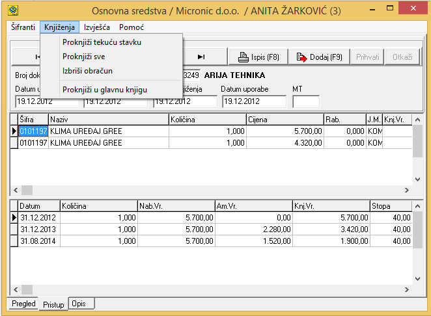Click the Ispis (F8) print button
The image size is (431, 316).
tap(258, 57)
